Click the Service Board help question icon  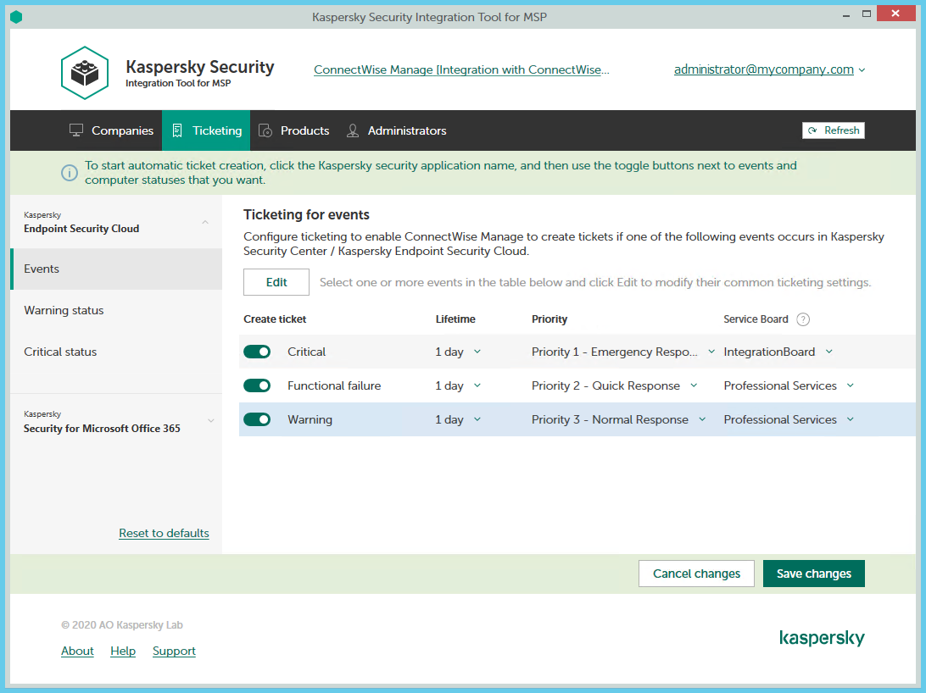click(x=803, y=319)
